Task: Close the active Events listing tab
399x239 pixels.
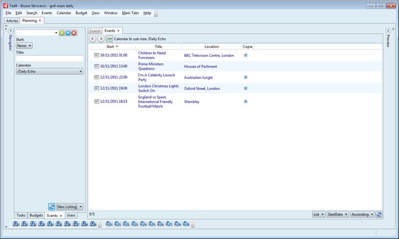Action: click(x=118, y=31)
